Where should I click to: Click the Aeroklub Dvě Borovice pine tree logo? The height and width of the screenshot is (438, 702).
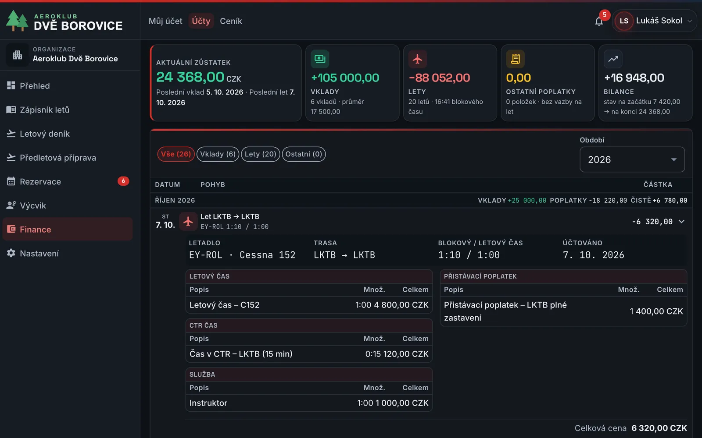[x=17, y=21]
